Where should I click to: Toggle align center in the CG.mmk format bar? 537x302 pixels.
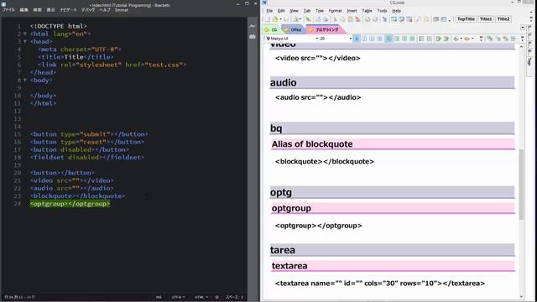397,39
